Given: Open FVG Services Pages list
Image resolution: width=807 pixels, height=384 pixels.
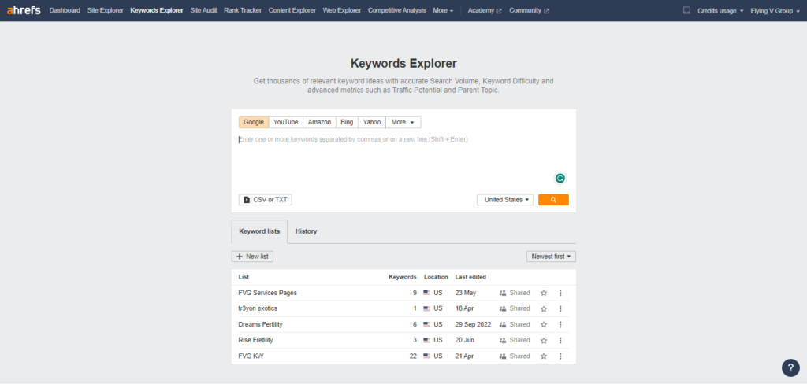Looking at the screenshot, I should 268,293.
